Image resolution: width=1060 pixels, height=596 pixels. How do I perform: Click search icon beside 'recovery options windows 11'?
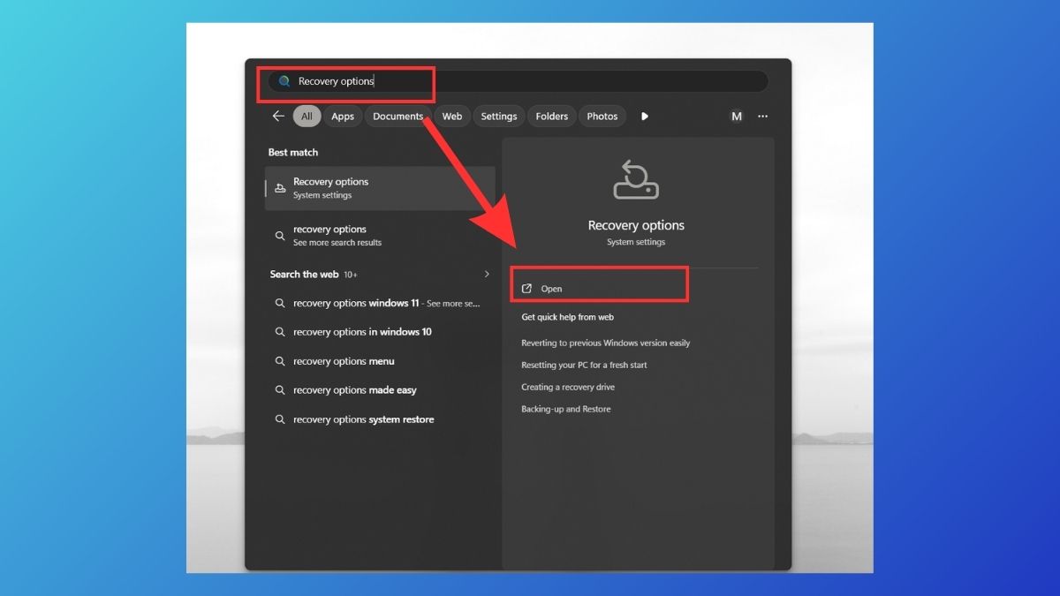[x=280, y=303]
